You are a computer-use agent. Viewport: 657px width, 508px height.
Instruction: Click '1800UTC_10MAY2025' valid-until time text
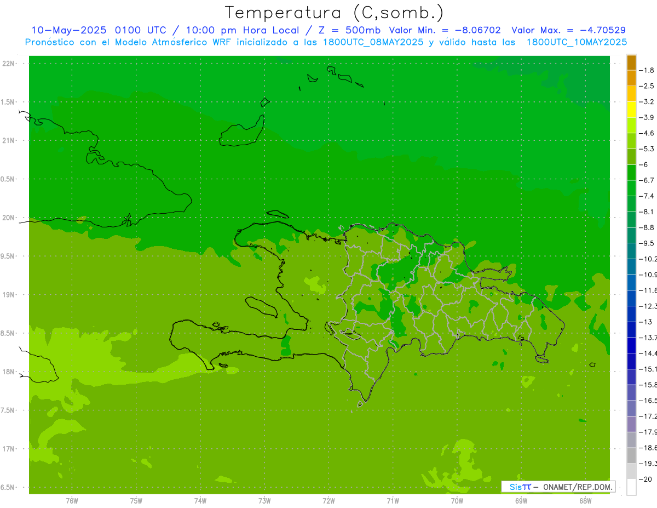pyautogui.click(x=577, y=42)
